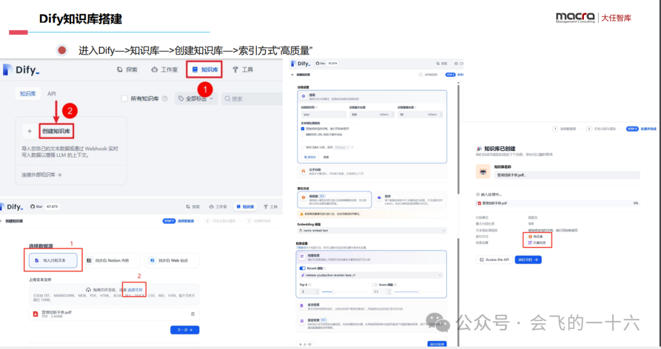Open 探索 tab on knowledge list page with API tab
Viewport: 661px width, 349px height.
click(127, 70)
